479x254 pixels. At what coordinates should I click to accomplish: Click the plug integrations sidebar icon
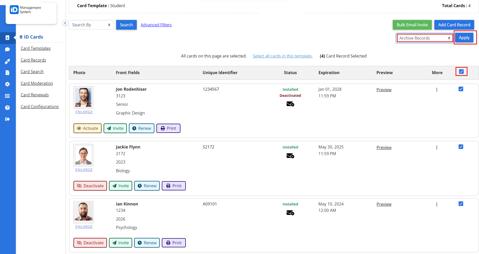click(x=7, y=61)
